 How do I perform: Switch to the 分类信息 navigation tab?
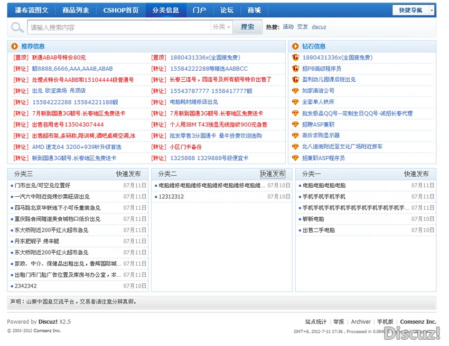165,10
